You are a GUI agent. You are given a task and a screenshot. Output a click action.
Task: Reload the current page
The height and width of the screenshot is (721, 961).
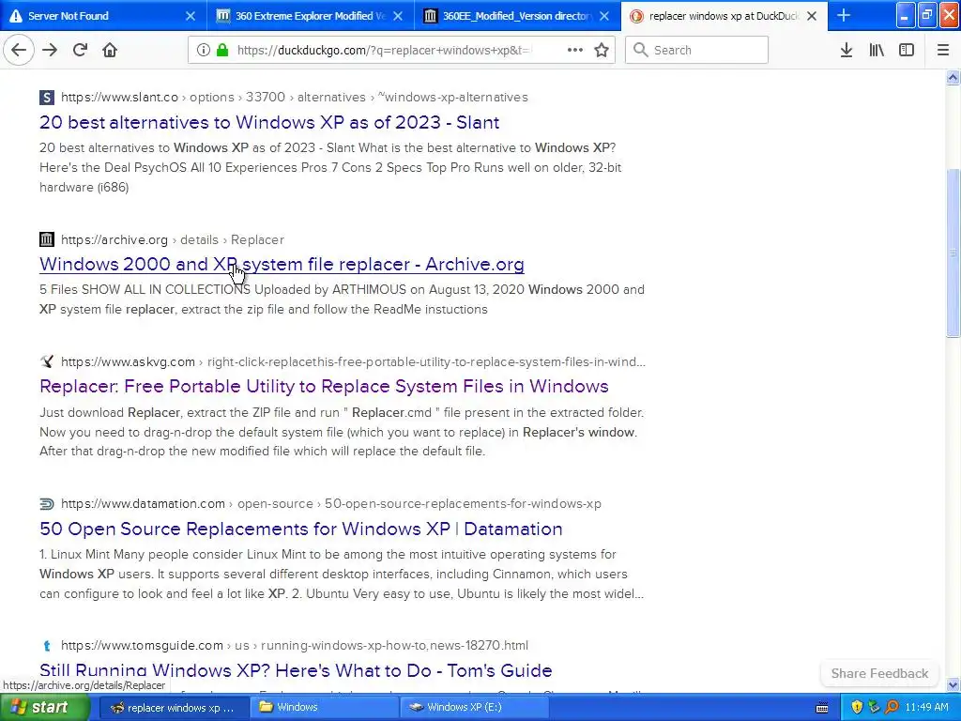(80, 50)
